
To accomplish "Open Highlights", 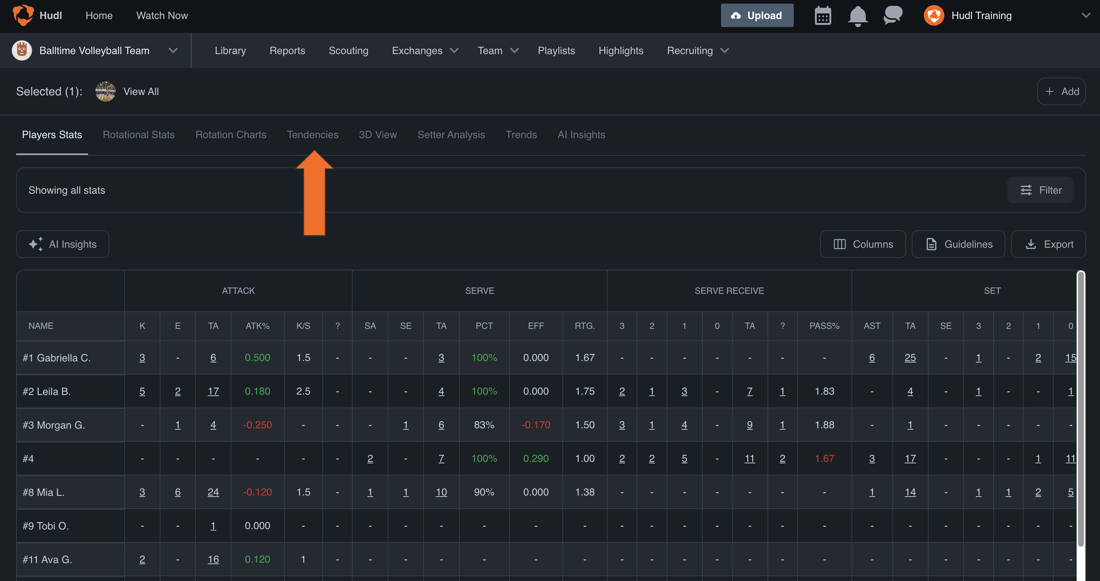I will coord(621,50).
